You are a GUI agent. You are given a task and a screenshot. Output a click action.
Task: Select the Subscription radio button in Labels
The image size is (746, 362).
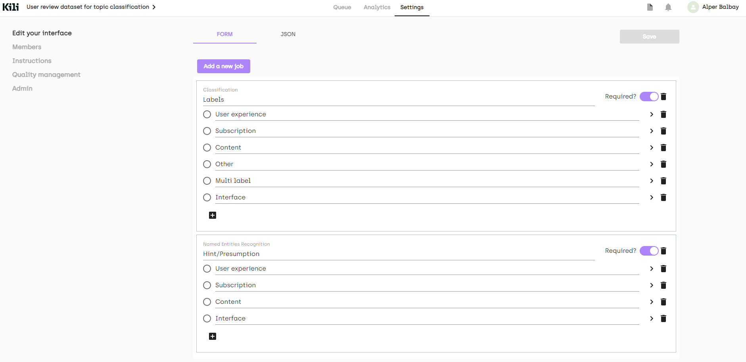[207, 131]
